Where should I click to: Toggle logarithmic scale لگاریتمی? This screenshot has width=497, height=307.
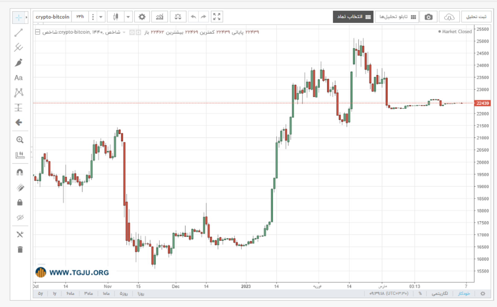440,293
